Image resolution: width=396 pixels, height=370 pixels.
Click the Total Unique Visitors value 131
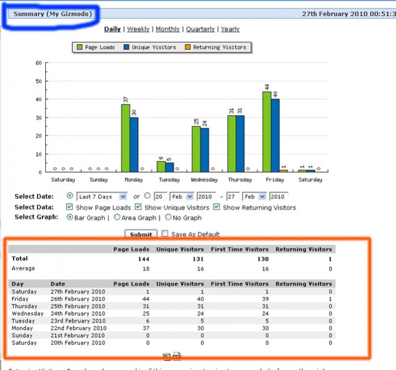coord(198,259)
